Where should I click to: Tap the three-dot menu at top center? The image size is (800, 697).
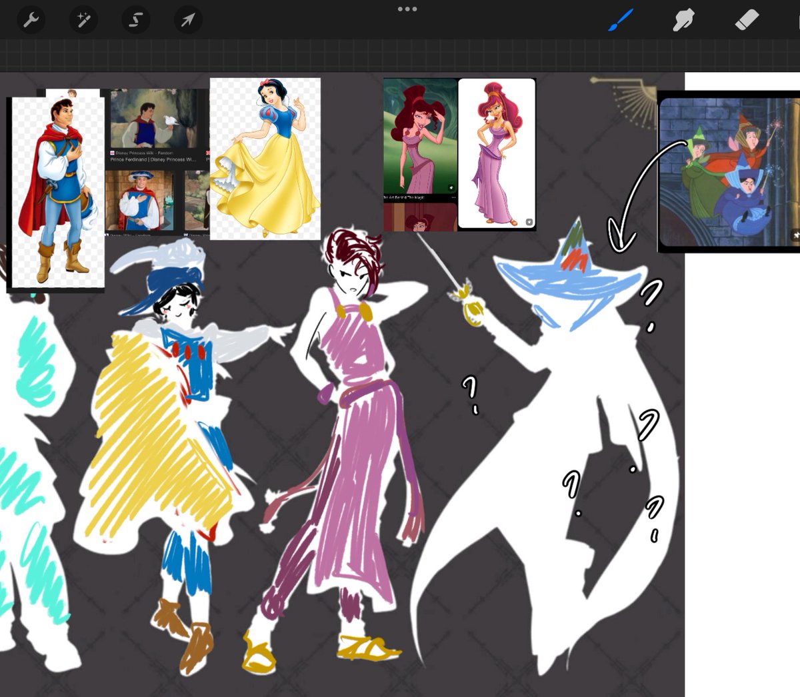tap(407, 9)
